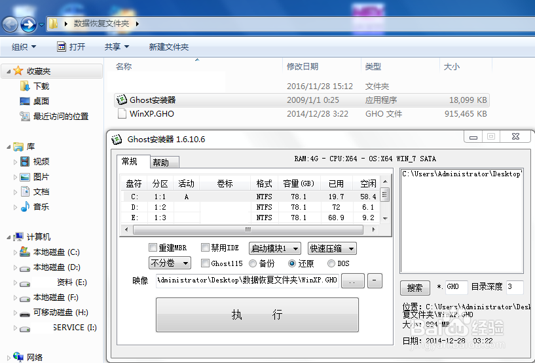This screenshot has height=363, width=535.
Task: Open the 启动模块1 dropdown
Action: point(274,248)
